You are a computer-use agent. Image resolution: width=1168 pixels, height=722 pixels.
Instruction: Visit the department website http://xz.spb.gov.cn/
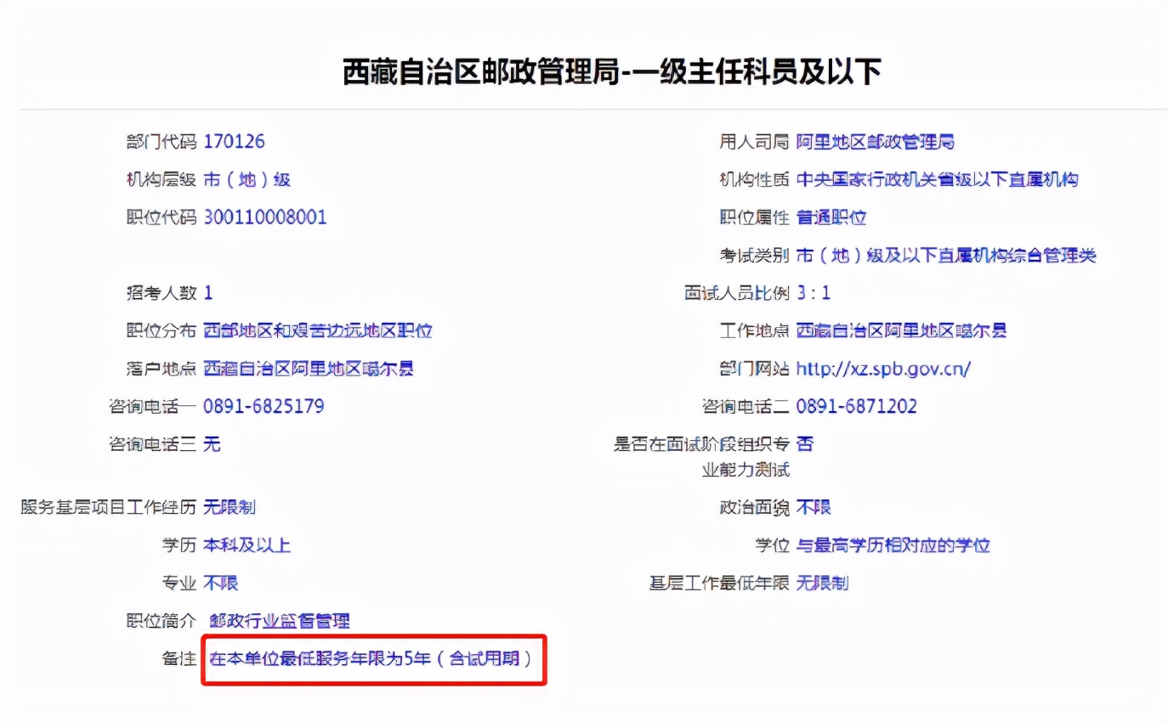point(885,369)
